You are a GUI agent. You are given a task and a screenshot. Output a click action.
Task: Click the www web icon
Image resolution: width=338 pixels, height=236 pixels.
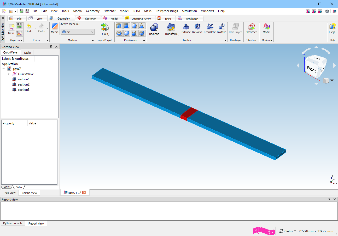pos(327,11)
